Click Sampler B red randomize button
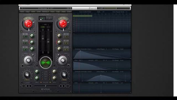177x100 pixels. tap(63, 24)
